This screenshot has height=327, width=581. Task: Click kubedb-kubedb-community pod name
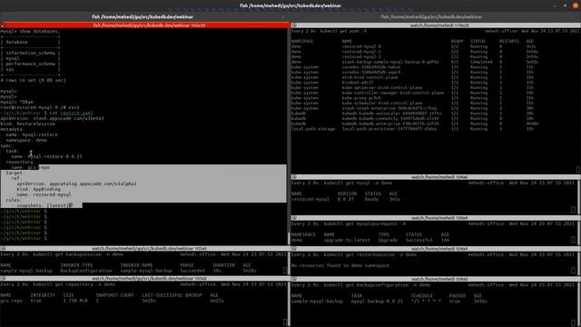(390, 119)
